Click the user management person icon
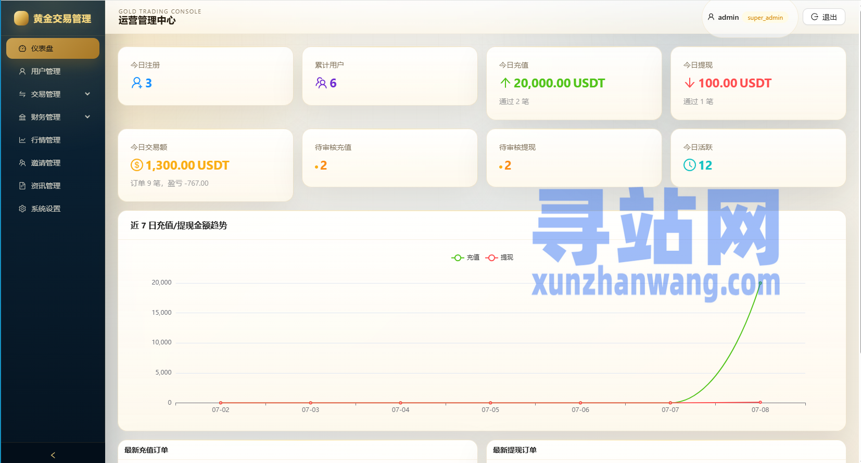Image resolution: width=861 pixels, height=463 pixels. pyautogui.click(x=22, y=71)
